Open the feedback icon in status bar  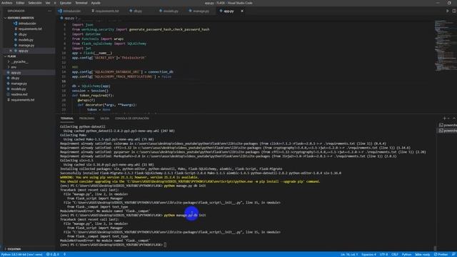click(x=453, y=254)
